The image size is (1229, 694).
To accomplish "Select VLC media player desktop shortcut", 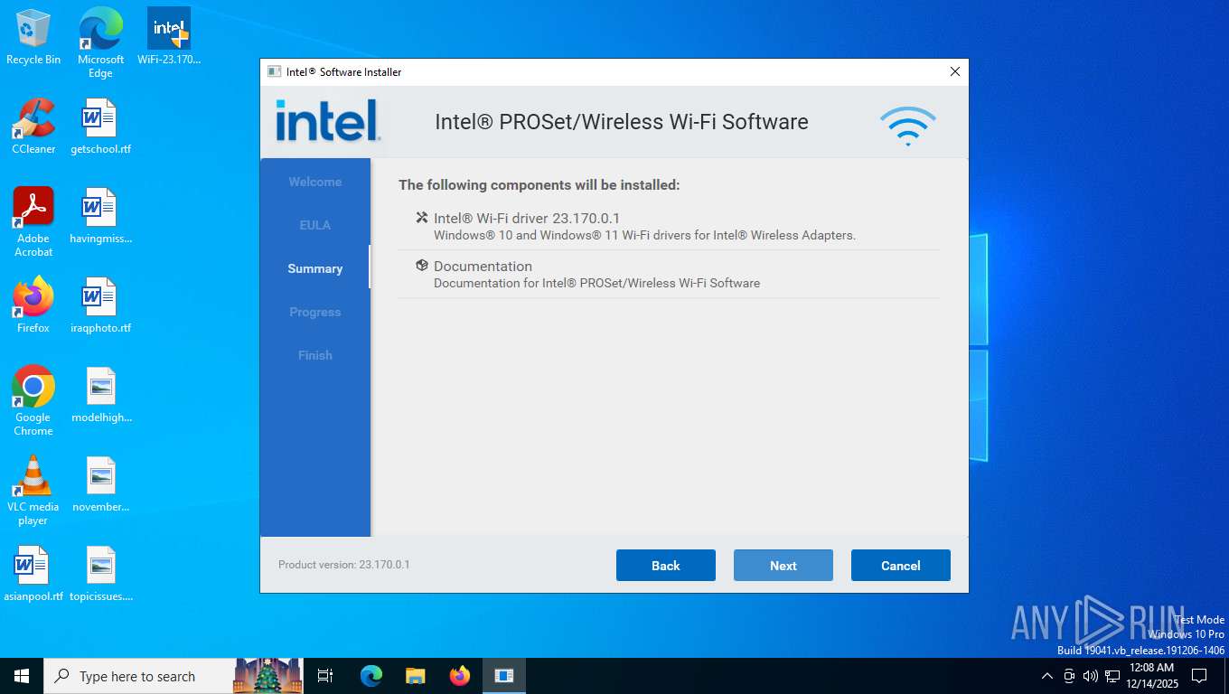I will [x=33, y=491].
